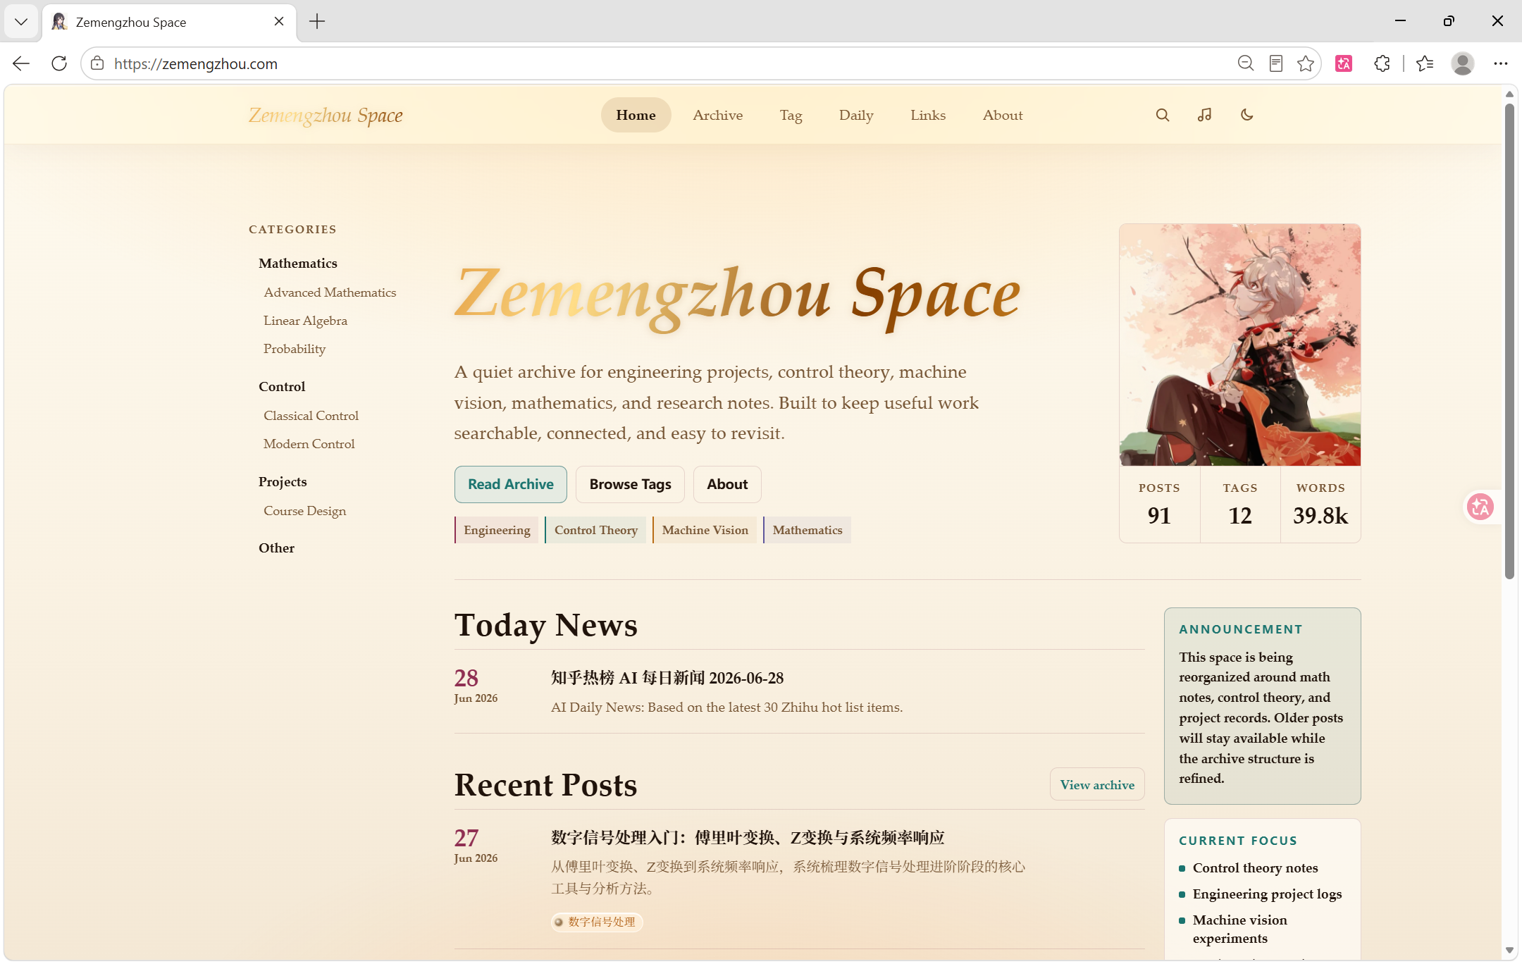Select the Engineering topic chip
The width and height of the screenshot is (1522, 964).
[x=497, y=530]
